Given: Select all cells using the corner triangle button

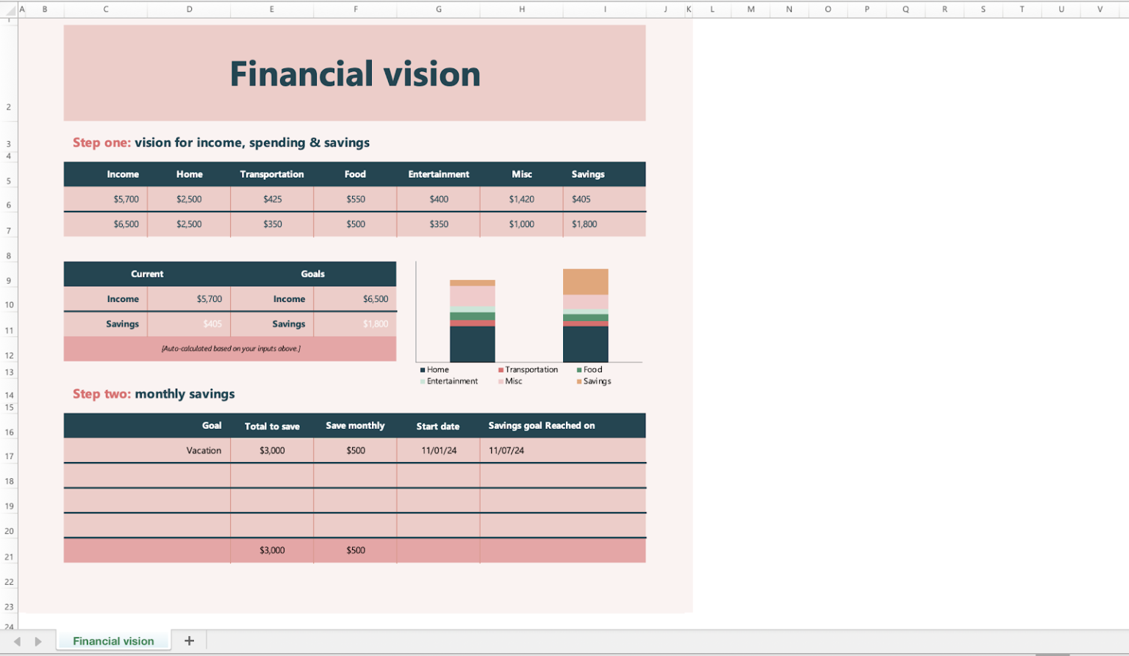Looking at the screenshot, I should (x=8, y=10).
